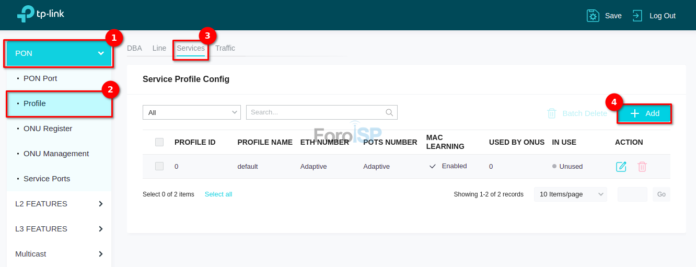This screenshot has width=696, height=267.
Task: Click the page number input field
Action: click(632, 194)
